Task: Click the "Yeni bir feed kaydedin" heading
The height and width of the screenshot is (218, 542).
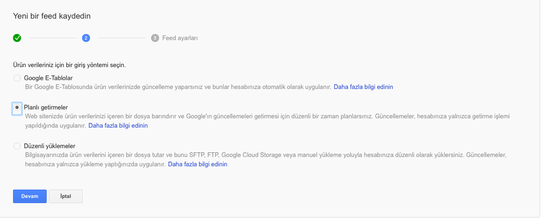Action: [52, 16]
